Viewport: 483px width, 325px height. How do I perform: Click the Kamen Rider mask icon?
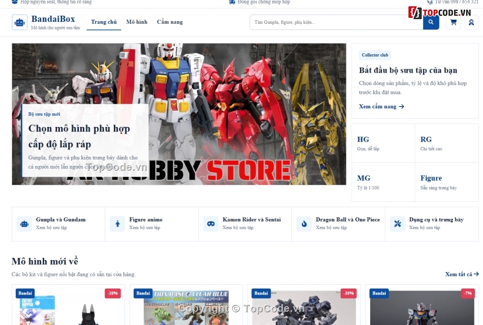211,224
